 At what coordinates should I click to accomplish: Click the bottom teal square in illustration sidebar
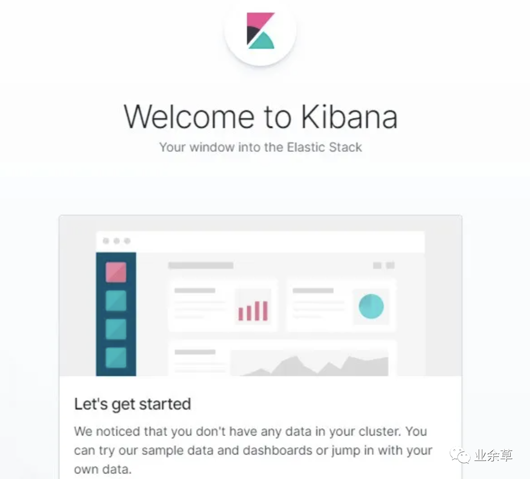point(116,357)
